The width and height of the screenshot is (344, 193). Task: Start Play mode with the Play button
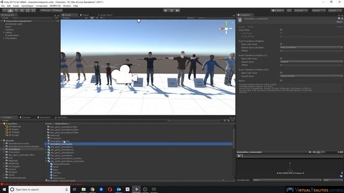coord(166,11)
